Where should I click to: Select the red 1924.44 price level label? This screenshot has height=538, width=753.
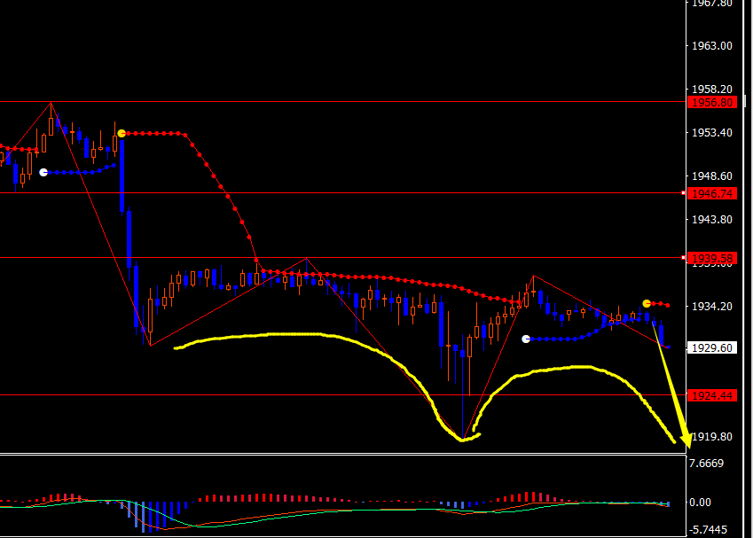(711, 395)
